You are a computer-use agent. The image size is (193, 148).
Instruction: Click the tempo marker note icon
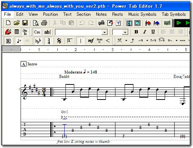(x=19, y=41)
